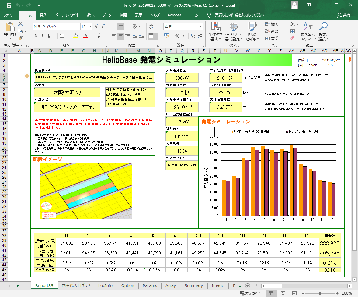Click the Increase Indent icon
Image resolution: width=358 pixels, height=297 pixels.
click(142, 36)
